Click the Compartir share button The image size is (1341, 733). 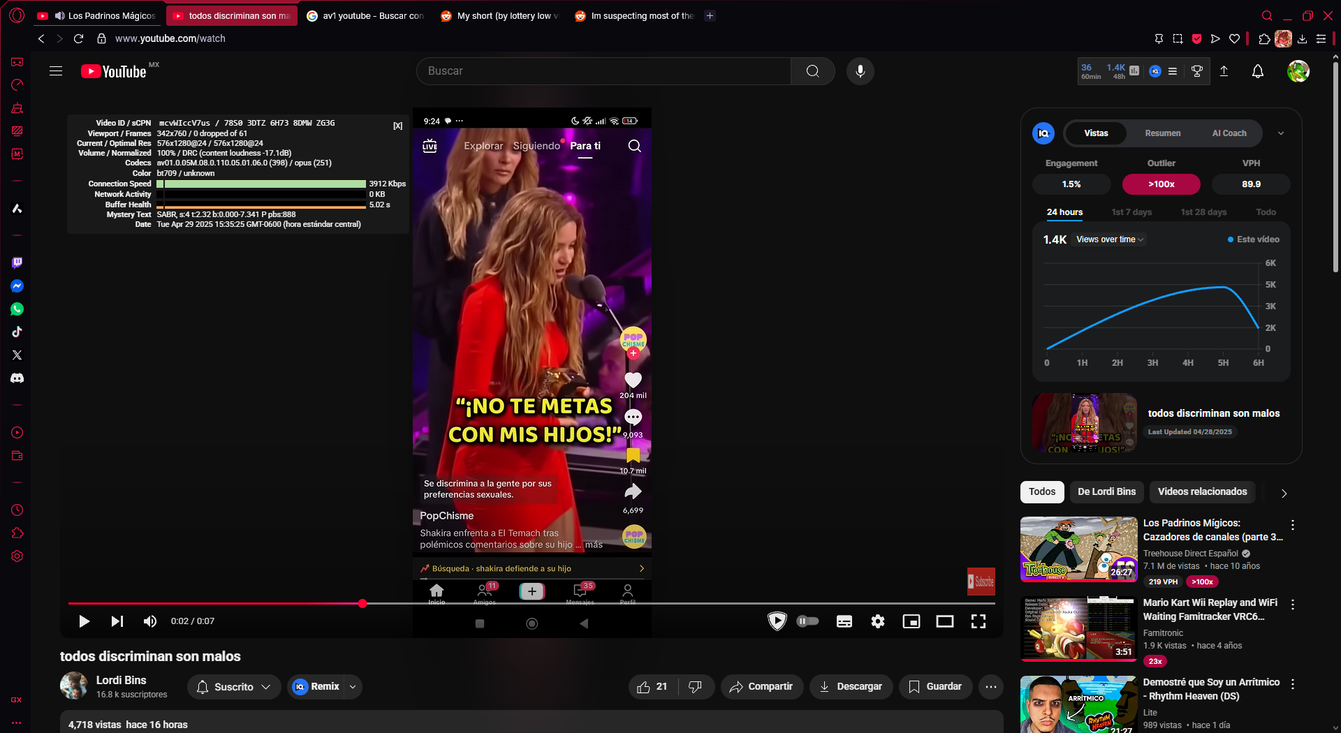coord(761,687)
